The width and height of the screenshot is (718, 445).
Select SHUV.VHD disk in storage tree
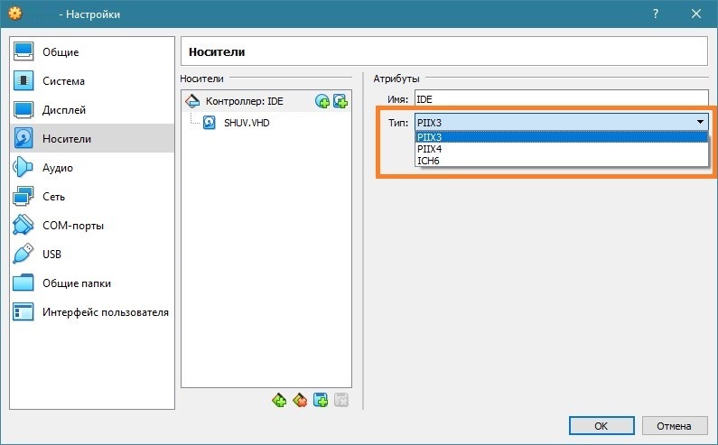(247, 123)
